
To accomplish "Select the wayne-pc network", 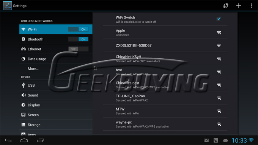I will pos(165,124).
